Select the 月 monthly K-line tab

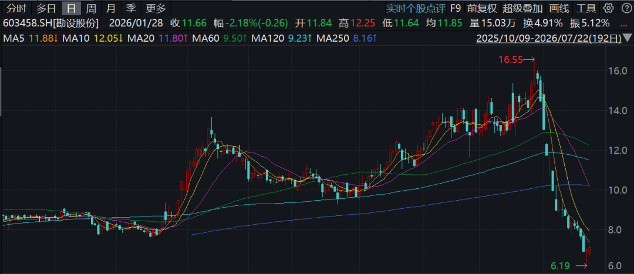point(111,8)
